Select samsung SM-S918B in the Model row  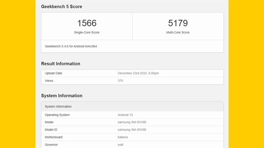(132, 122)
